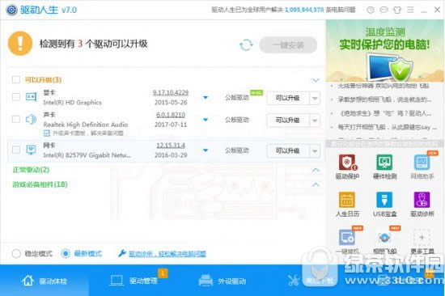Click the orange exclamation warning icon
This screenshot has width=445, height=296.
pyautogui.click(x=20, y=44)
